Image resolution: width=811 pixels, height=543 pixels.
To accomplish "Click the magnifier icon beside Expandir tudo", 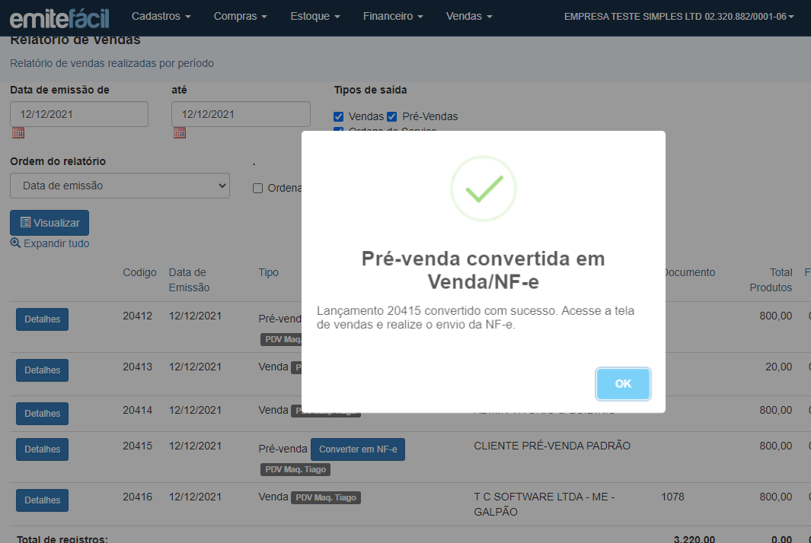I will 15,243.
